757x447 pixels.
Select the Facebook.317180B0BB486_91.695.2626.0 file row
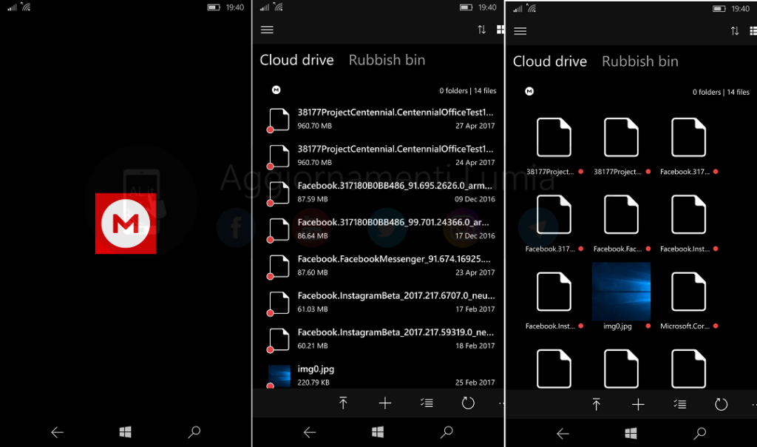pyautogui.click(x=381, y=192)
